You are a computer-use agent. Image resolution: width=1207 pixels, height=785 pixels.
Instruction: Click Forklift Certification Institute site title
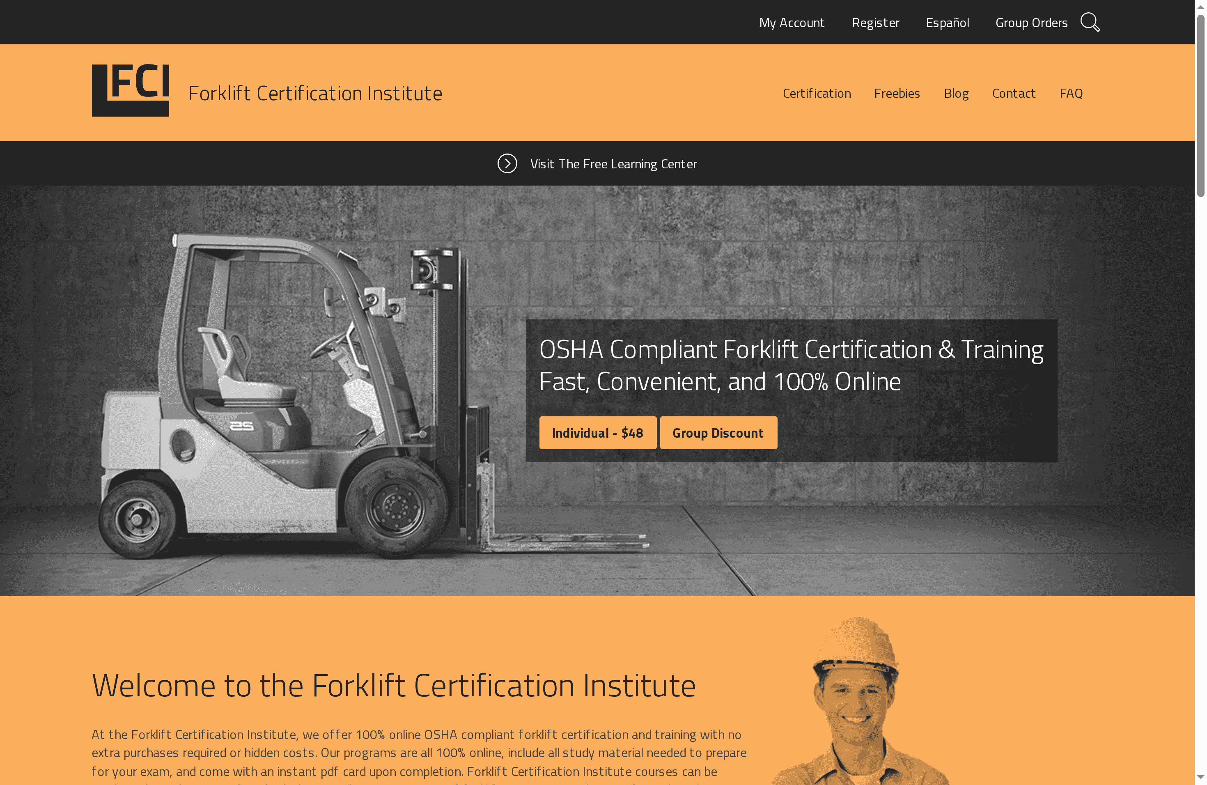pos(315,93)
